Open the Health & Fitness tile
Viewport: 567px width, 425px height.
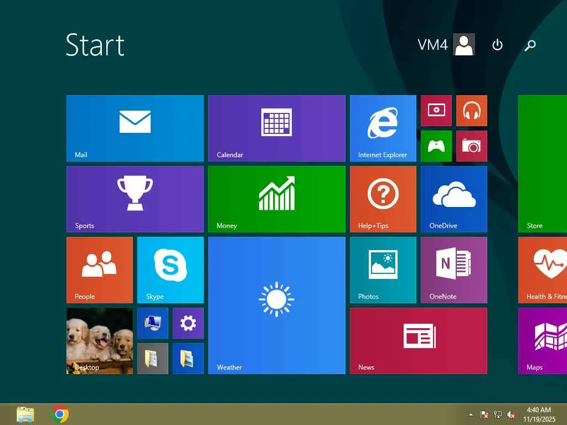pos(543,270)
